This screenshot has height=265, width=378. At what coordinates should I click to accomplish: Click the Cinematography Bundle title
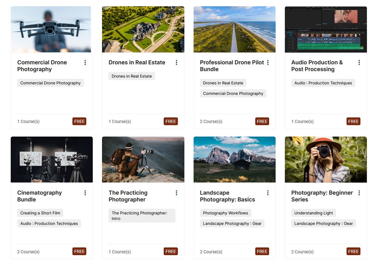[39, 196]
